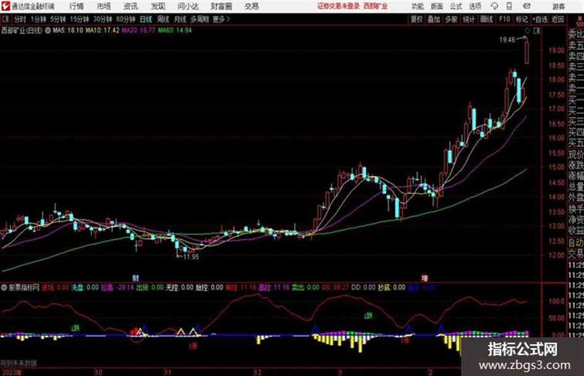Open the 版面 menu
This screenshot has height=376, width=584.
tap(436, 6)
